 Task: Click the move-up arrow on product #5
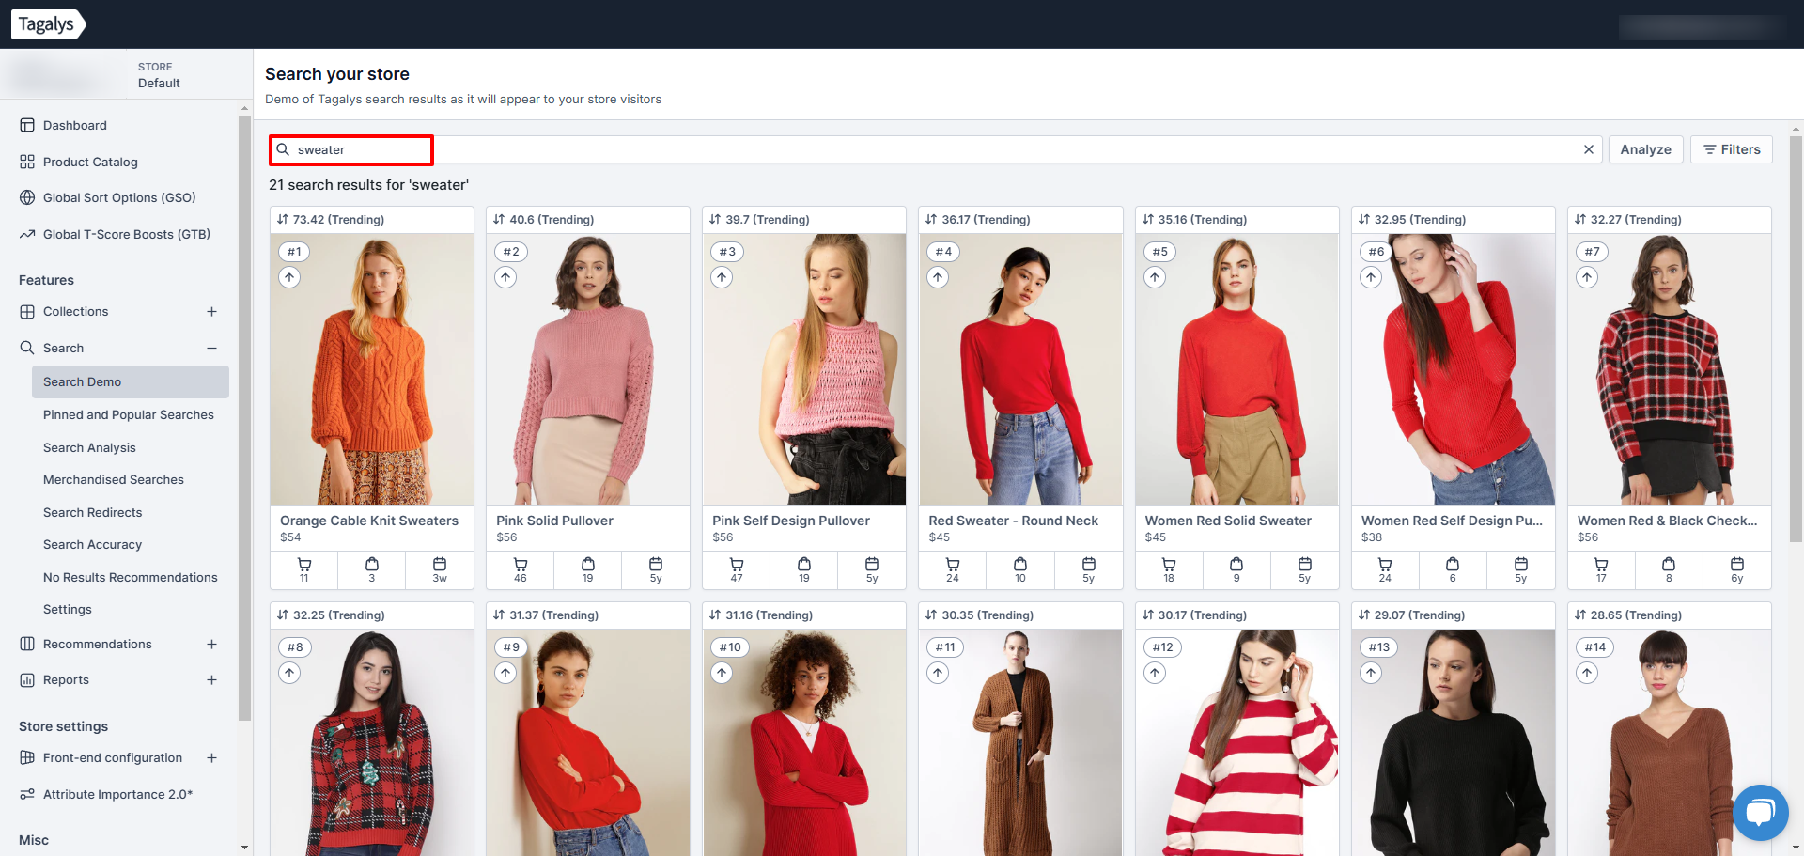1155,277
